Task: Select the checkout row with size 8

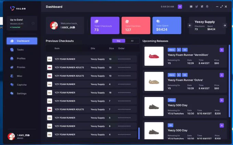Action: (x=91, y=126)
